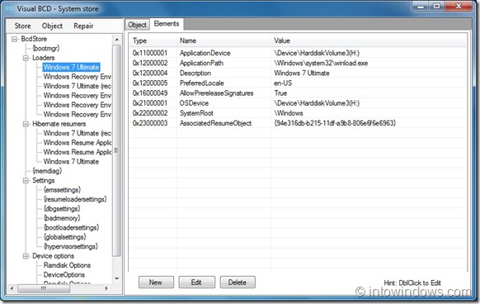Screen dimensions: 480x304
Task: Select {bootmgr} in the tree
Action: click(46, 48)
